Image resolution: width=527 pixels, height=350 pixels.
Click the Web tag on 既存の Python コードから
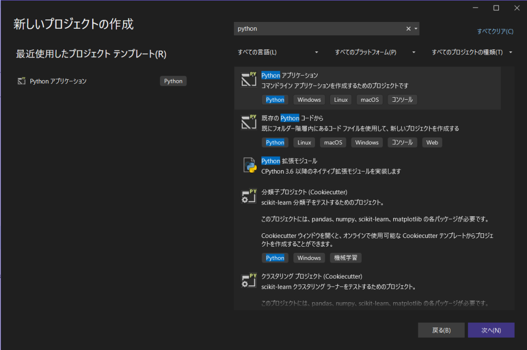432,142
